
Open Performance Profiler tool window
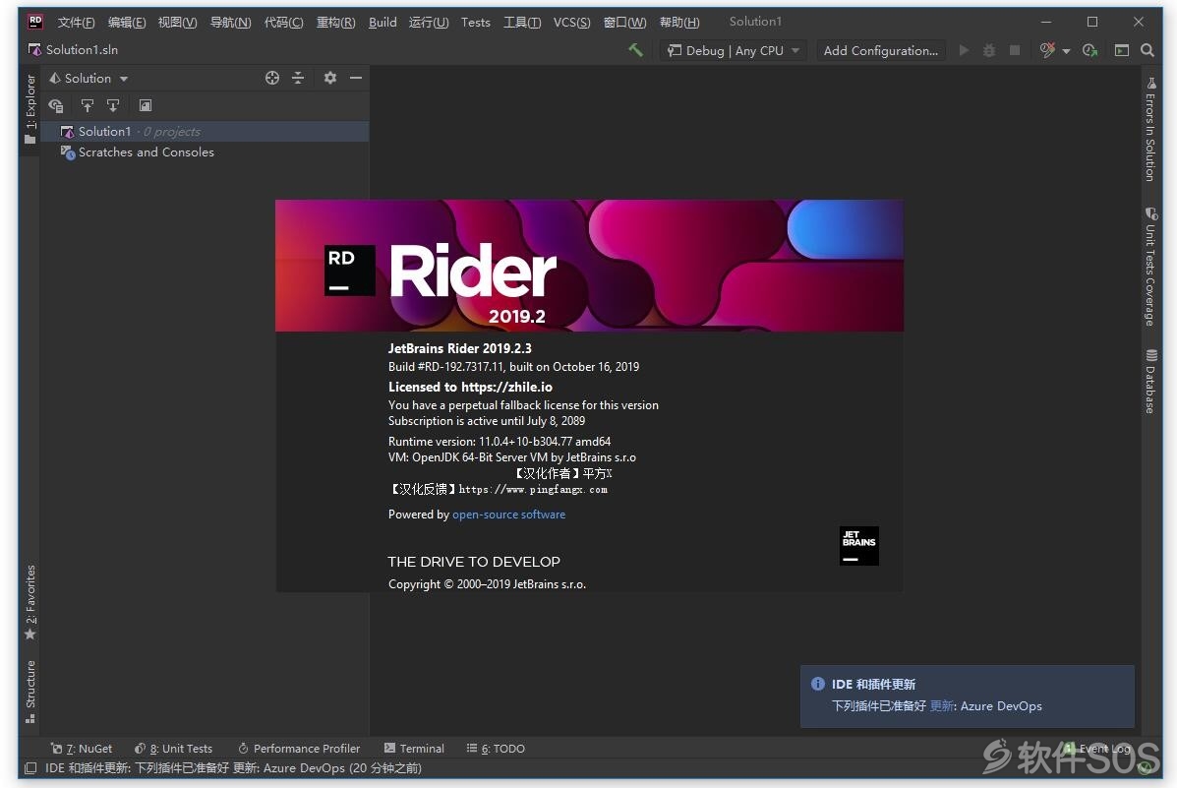tap(299, 749)
